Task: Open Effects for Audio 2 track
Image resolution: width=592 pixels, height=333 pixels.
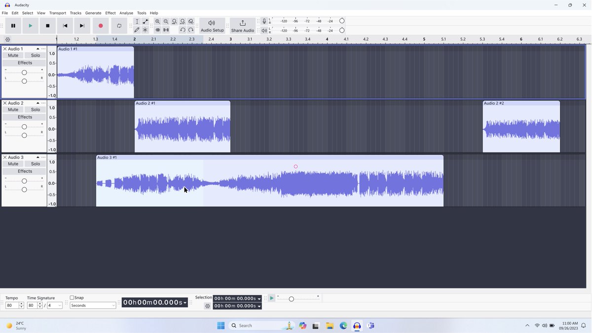Action: point(25,117)
